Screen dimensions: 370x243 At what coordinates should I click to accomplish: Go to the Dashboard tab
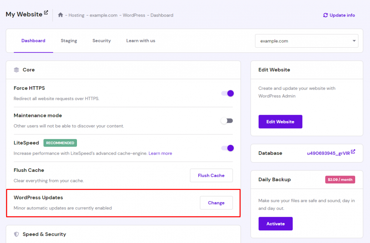pyautogui.click(x=33, y=41)
